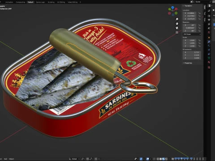Open the Output properties printer icon
Viewport: 215px width, 161px height.
[209, 20]
